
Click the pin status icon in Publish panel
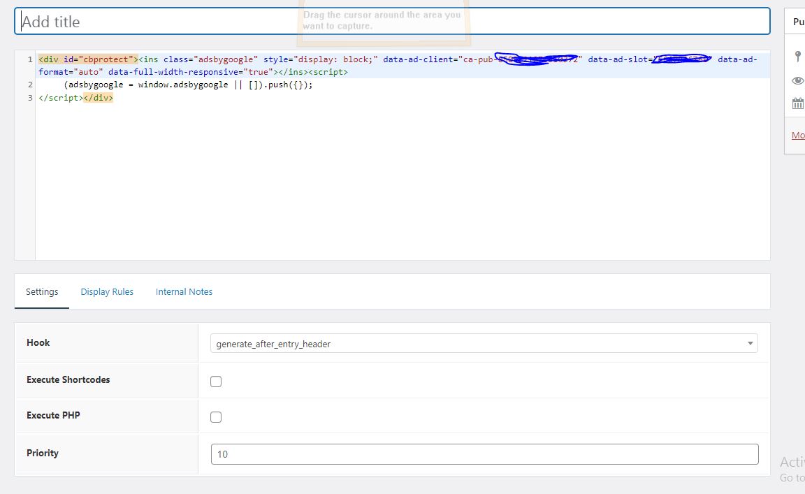coord(798,56)
